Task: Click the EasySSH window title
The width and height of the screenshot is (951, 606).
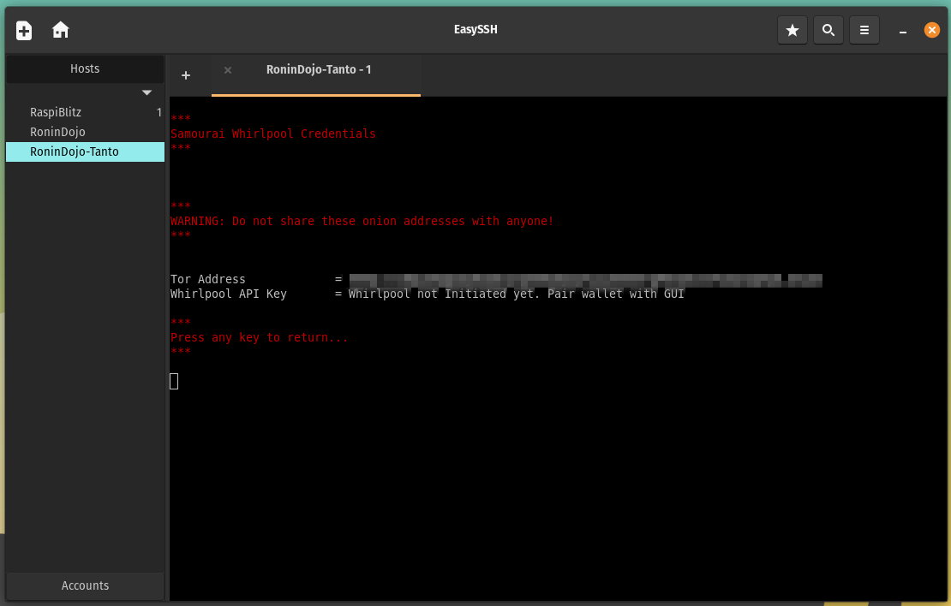Action: [475, 29]
